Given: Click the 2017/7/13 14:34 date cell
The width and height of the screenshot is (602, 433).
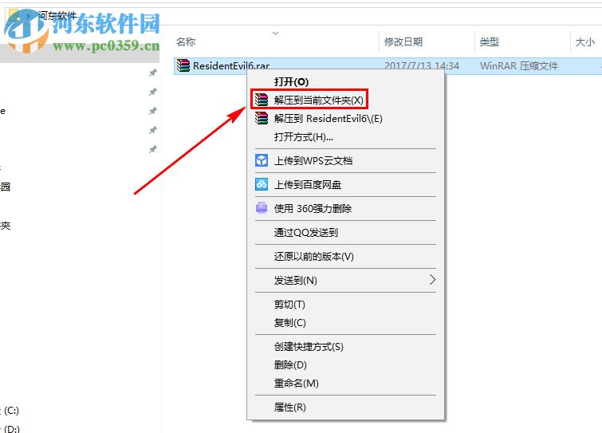Looking at the screenshot, I should pos(422,65).
